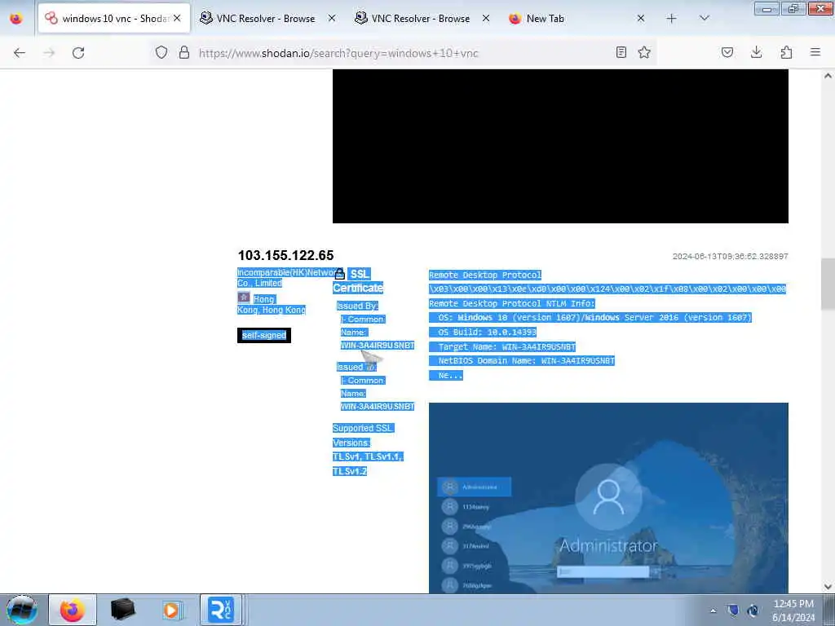Click Firefox logo at tab bar left

coord(16,19)
